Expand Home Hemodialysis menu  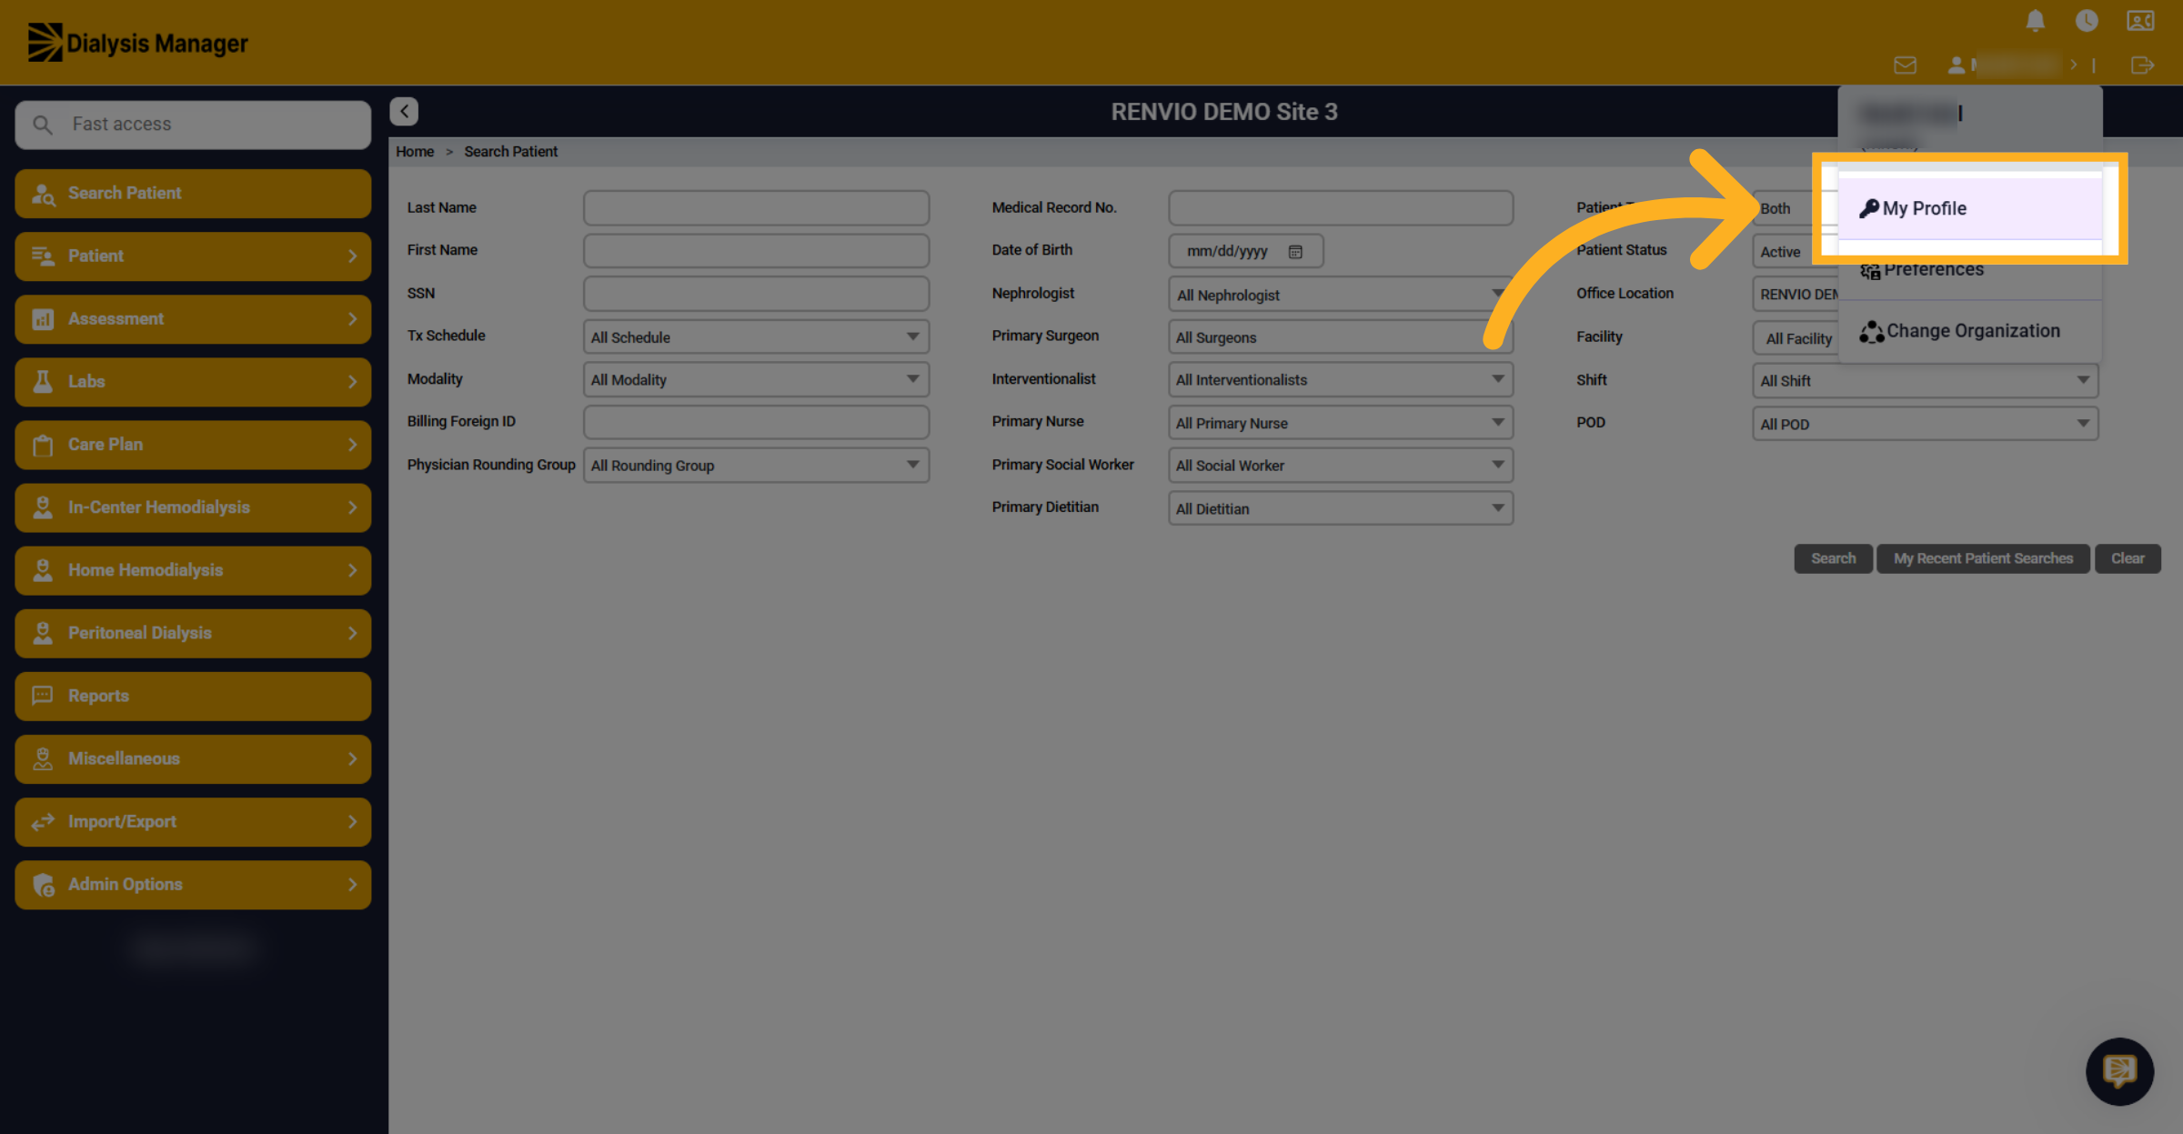[193, 570]
